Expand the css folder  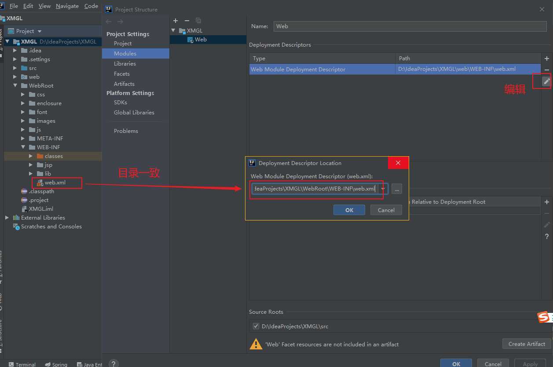coord(23,95)
